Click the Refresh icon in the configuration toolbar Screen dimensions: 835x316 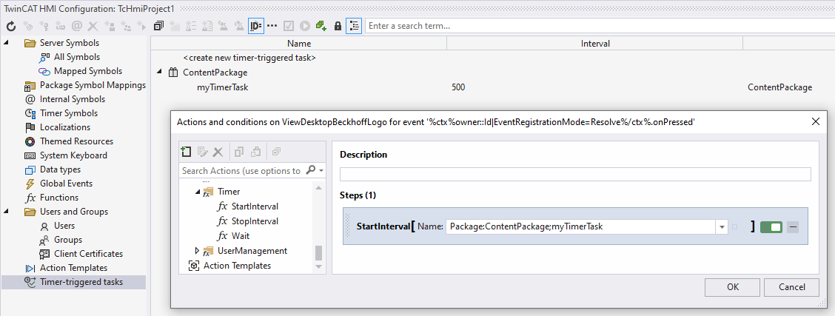[11, 26]
